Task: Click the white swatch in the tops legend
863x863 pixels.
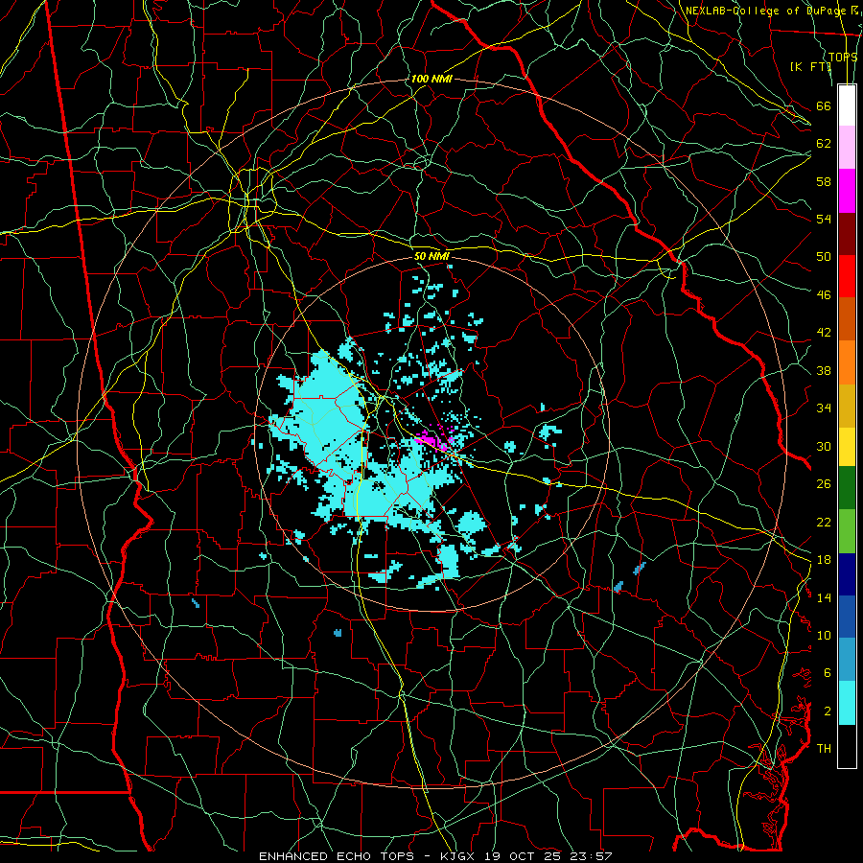Action: click(x=847, y=105)
